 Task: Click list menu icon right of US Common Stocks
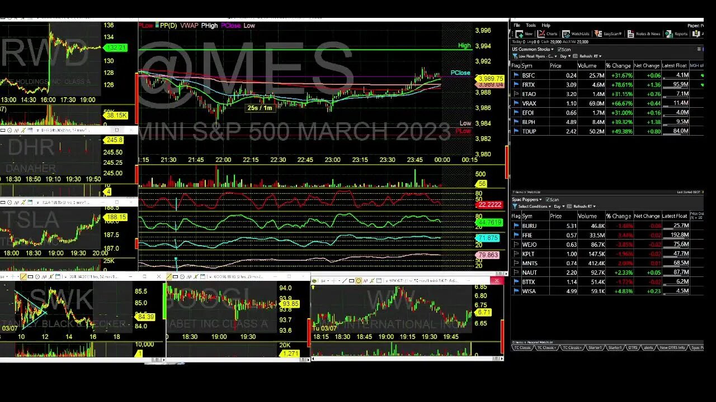tap(699, 49)
